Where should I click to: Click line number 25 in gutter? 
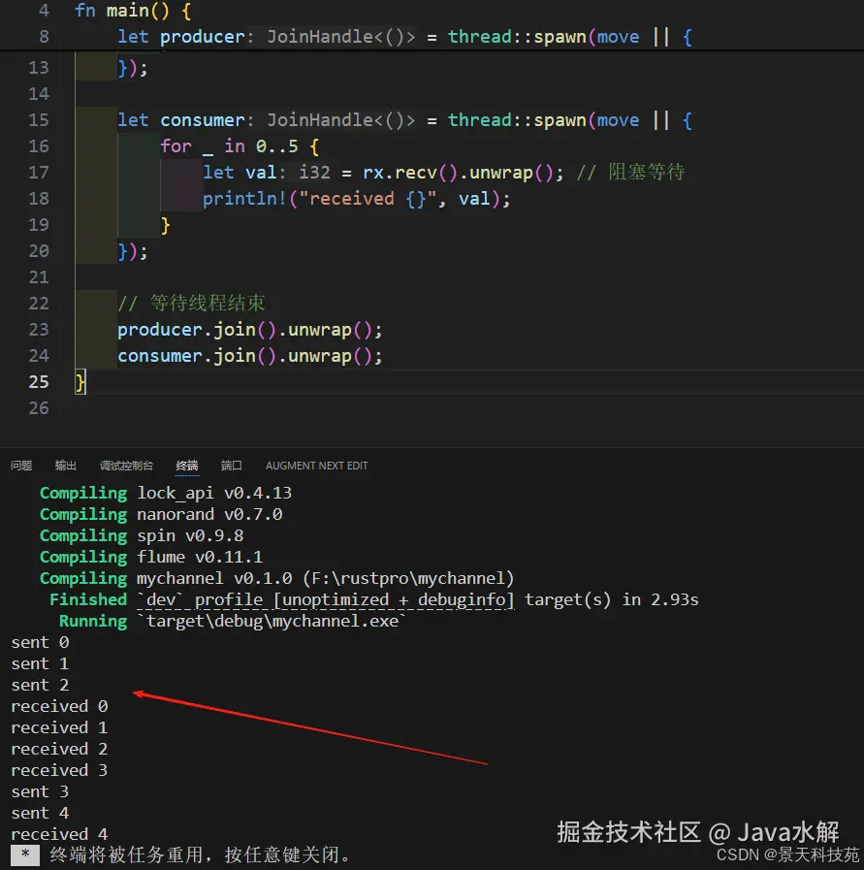tap(39, 382)
